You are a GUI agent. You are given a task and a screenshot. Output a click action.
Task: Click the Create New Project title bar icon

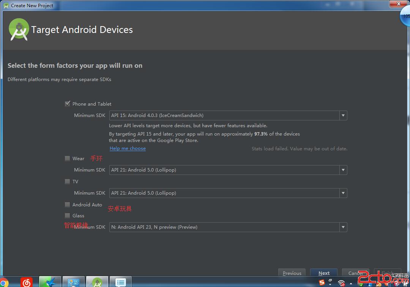pos(6,5)
